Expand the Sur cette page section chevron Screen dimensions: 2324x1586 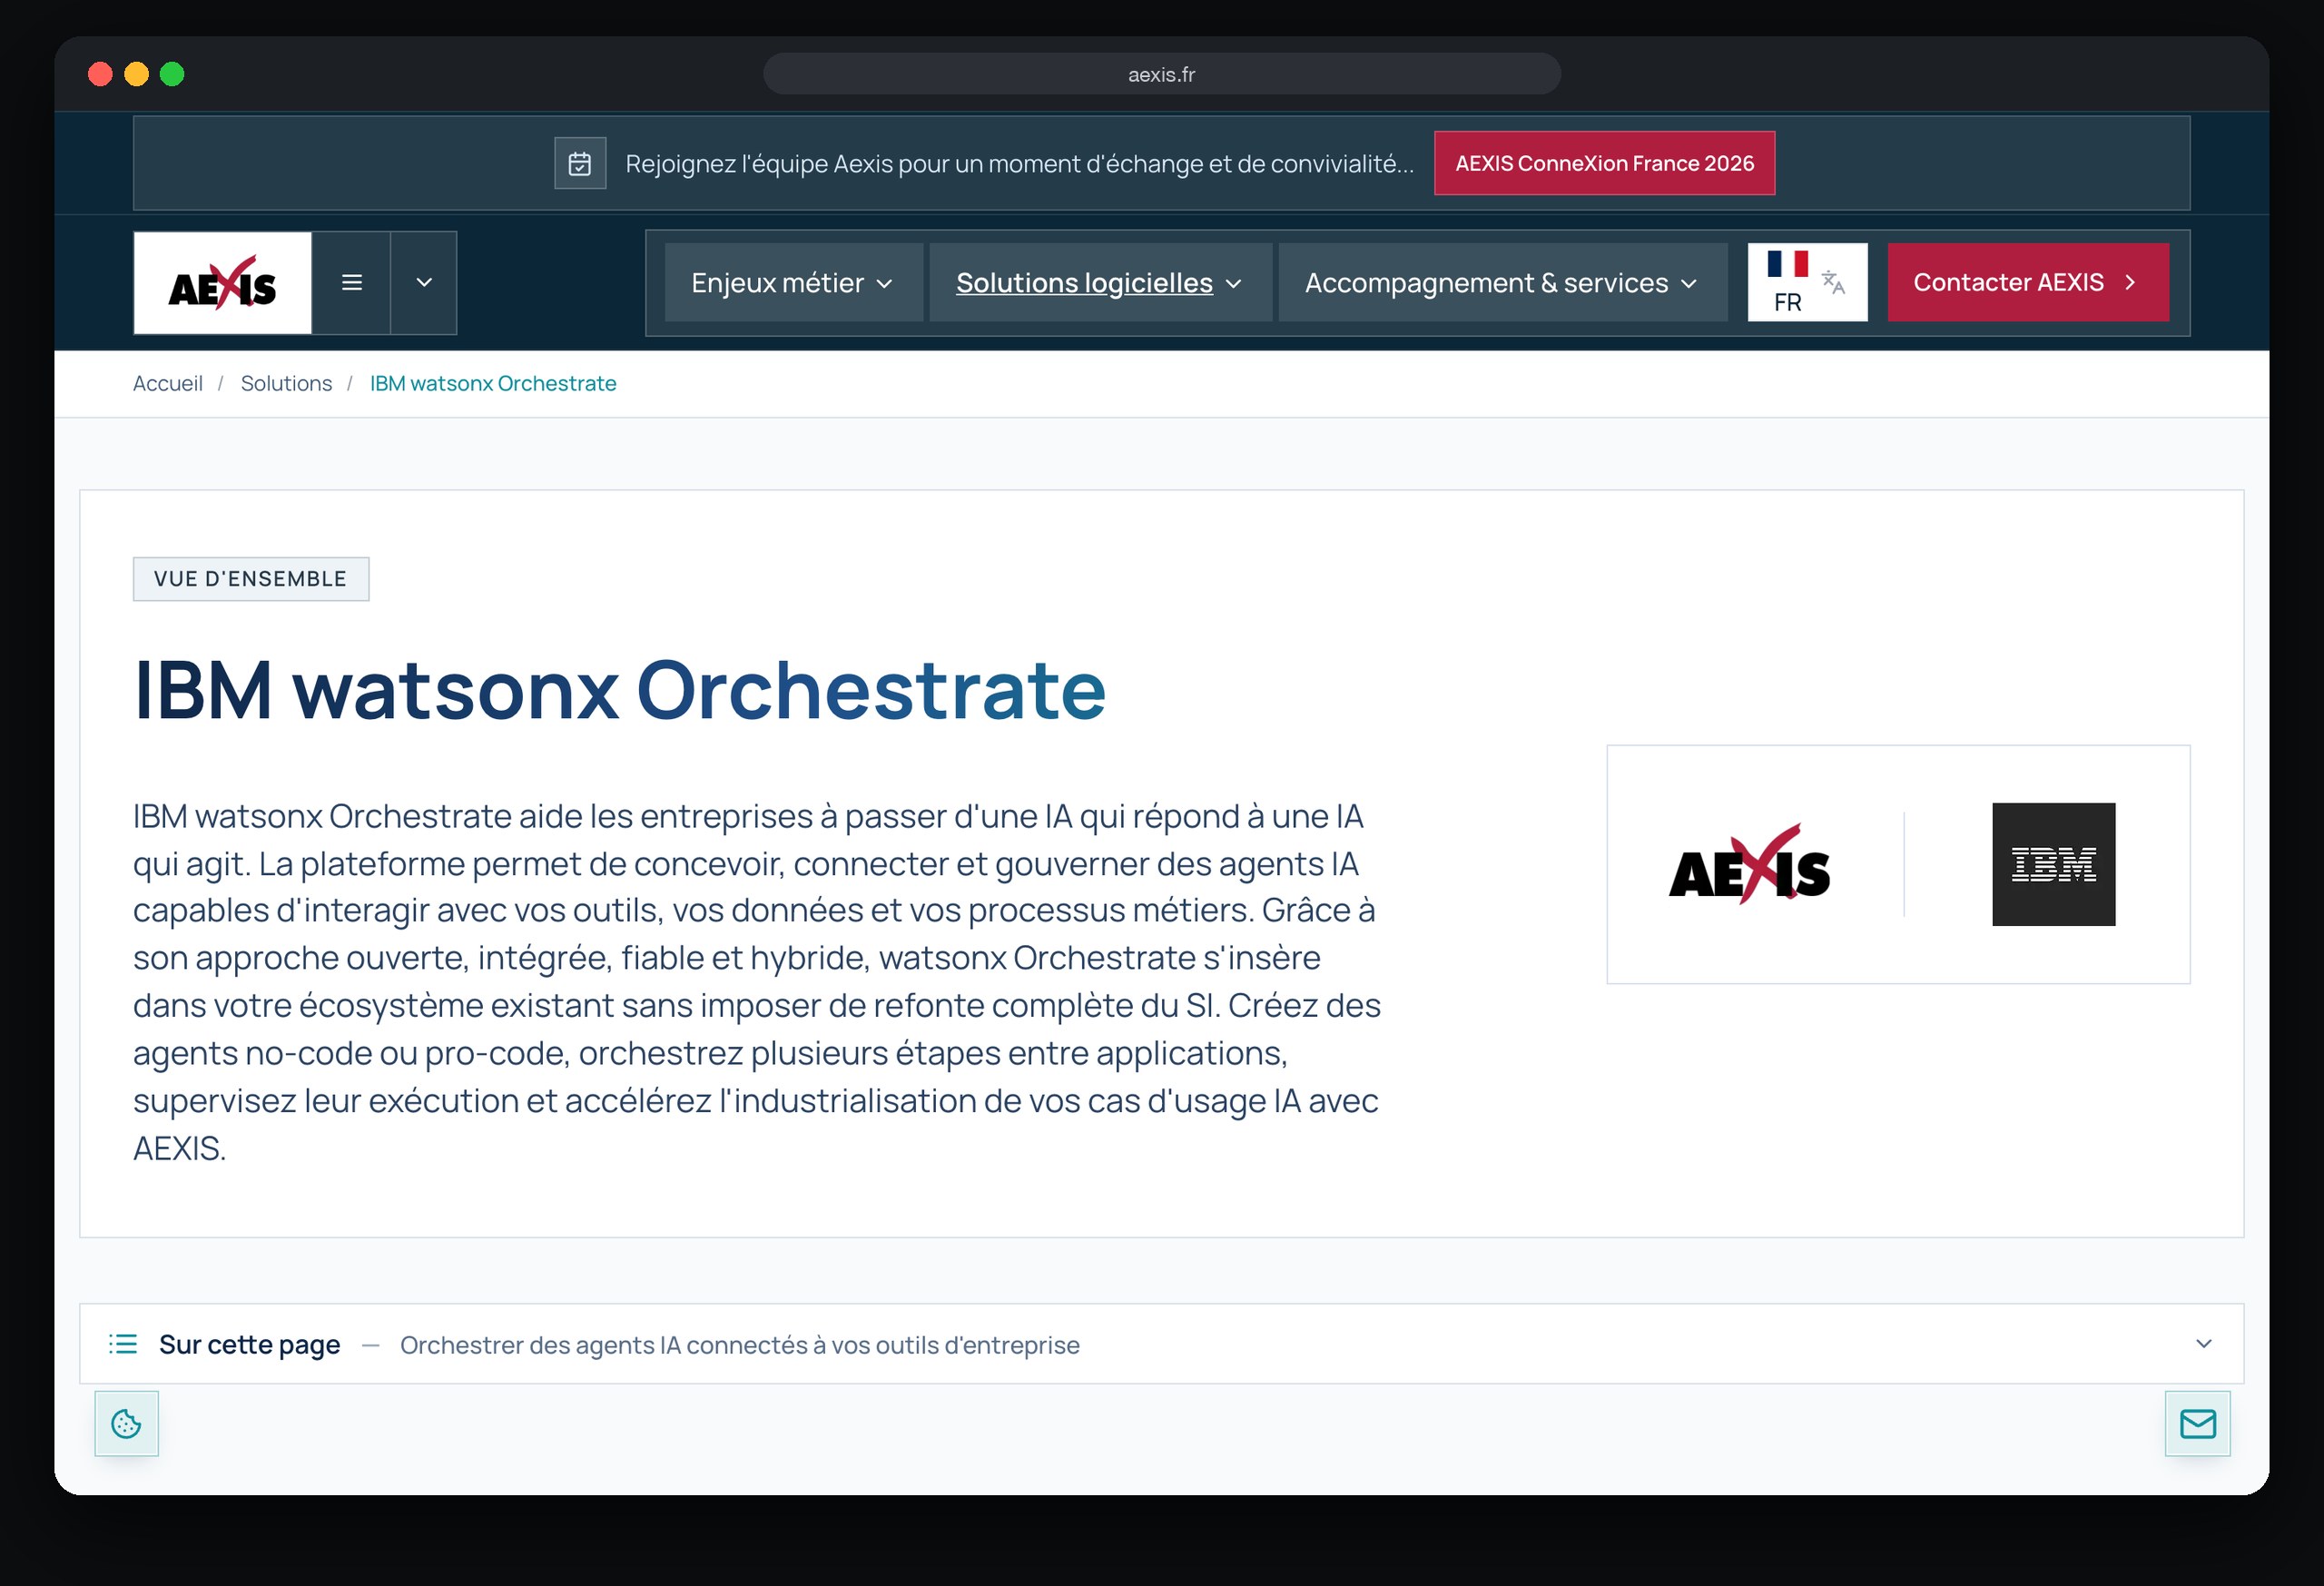click(x=2203, y=1344)
